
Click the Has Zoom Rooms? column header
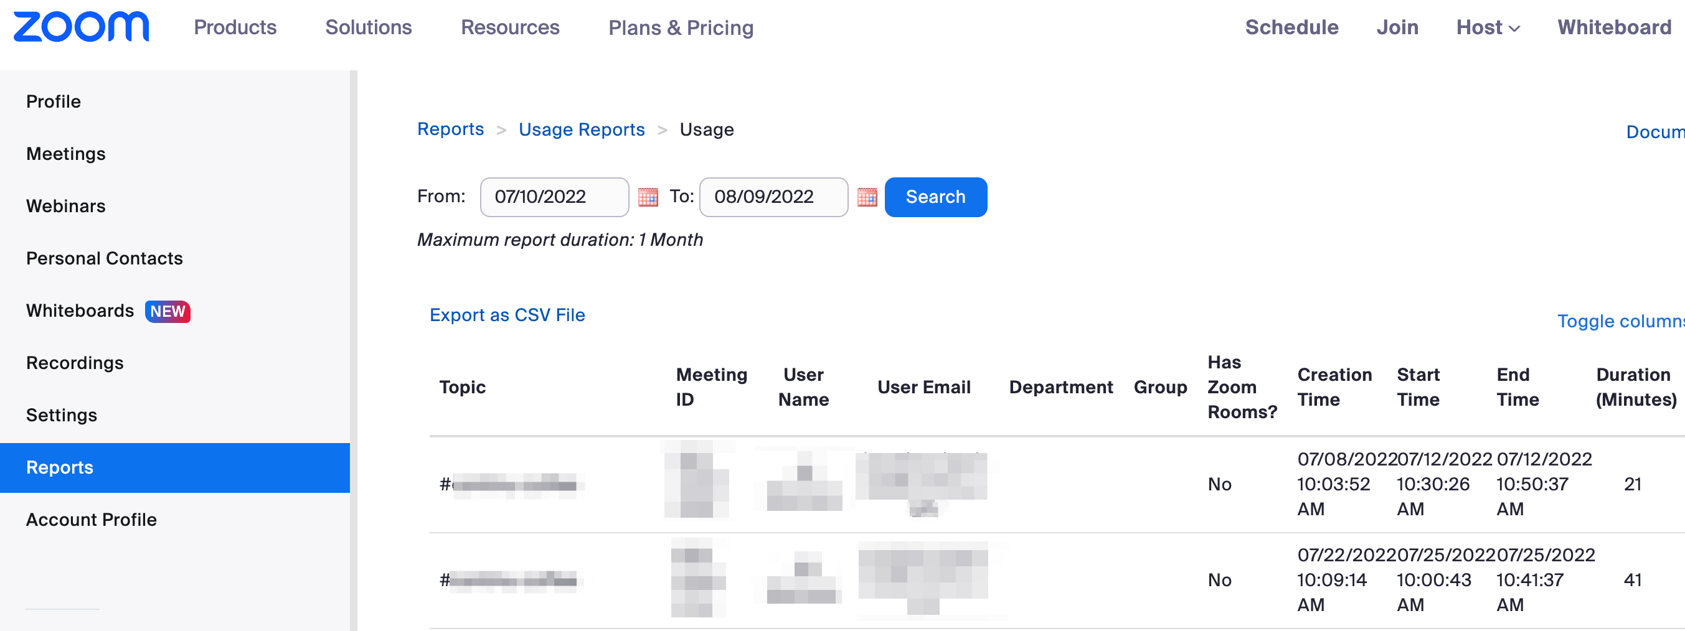coord(1242,387)
